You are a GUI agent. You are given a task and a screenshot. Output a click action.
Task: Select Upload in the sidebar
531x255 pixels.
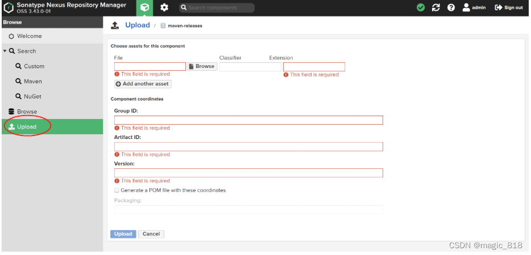(x=52, y=127)
